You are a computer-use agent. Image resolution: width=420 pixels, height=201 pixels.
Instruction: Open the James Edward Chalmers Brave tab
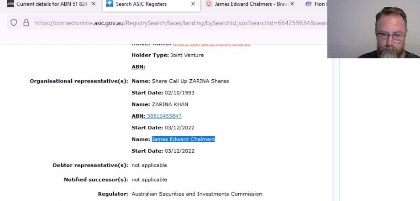250,4
